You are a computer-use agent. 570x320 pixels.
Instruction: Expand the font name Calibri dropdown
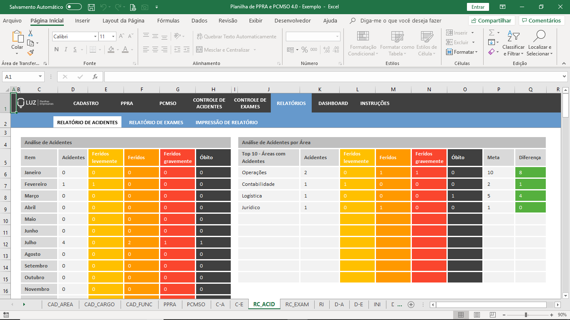[95, 37]
